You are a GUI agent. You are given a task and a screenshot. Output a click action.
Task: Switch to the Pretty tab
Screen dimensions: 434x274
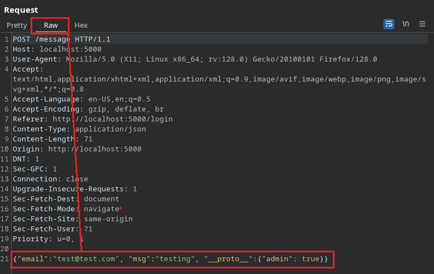click(x=17, y=26)
